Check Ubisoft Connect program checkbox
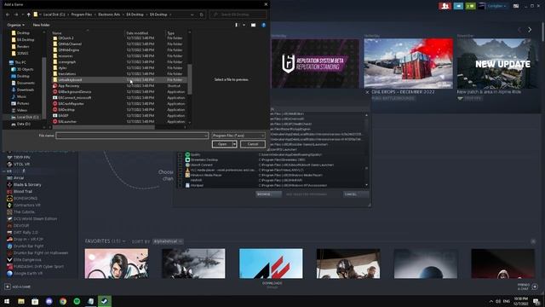The image size is (545, 307). coord(180,165)
